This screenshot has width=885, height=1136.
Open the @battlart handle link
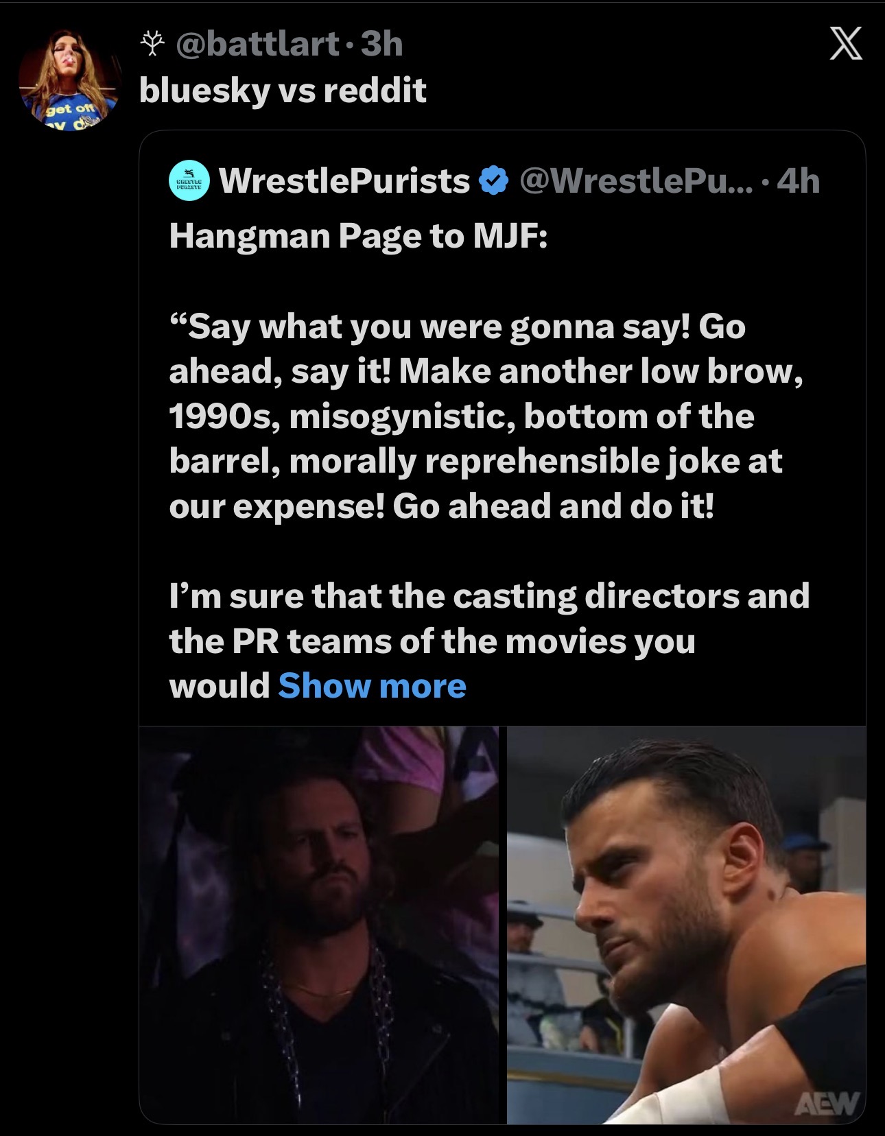point(257,45)
